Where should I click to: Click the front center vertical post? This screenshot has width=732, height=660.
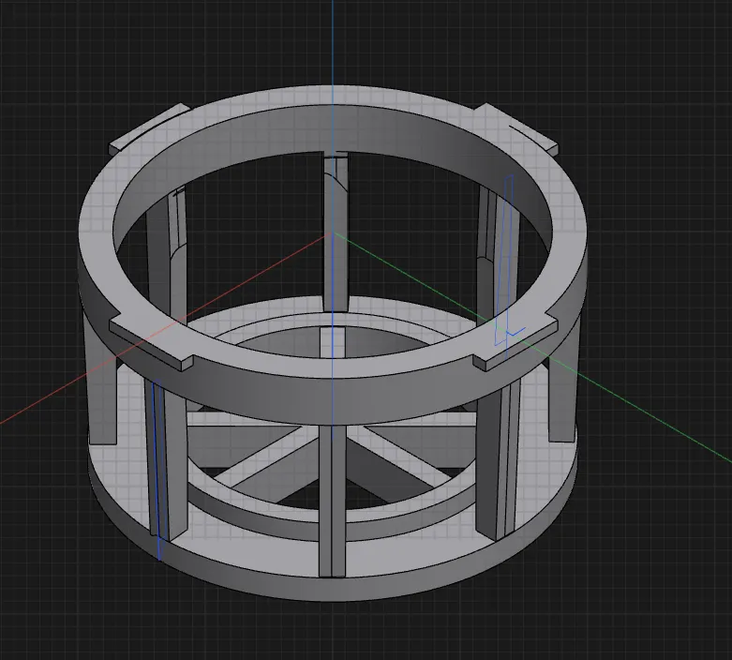click(332, 501)
